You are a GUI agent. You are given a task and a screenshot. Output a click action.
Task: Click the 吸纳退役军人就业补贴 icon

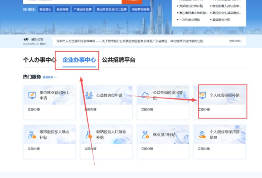[32, 134]
